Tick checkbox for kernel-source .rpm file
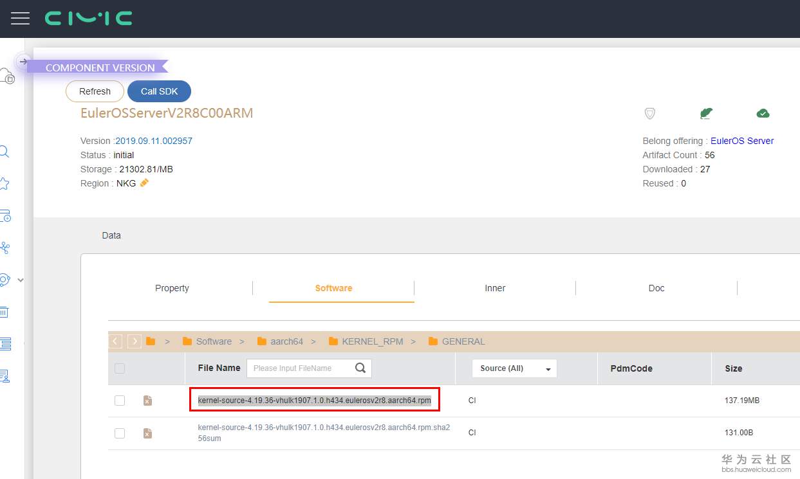This screenshot has height=479, width=800. 120,401
